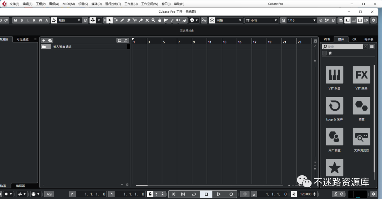
Task: Select the Range Selection tool
Action: [116, 20]
